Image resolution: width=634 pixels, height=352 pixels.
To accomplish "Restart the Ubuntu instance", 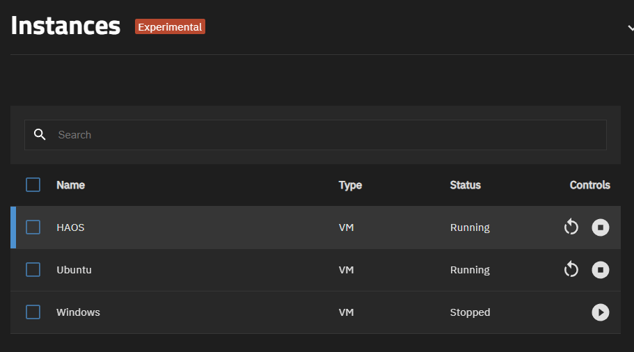I will click(571, 269).
